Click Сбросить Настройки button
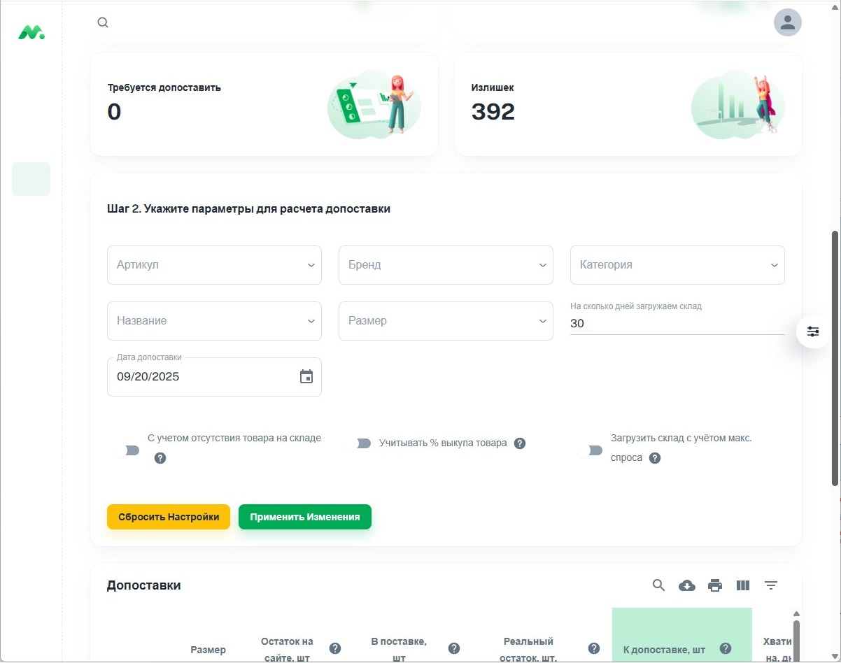 169,517
